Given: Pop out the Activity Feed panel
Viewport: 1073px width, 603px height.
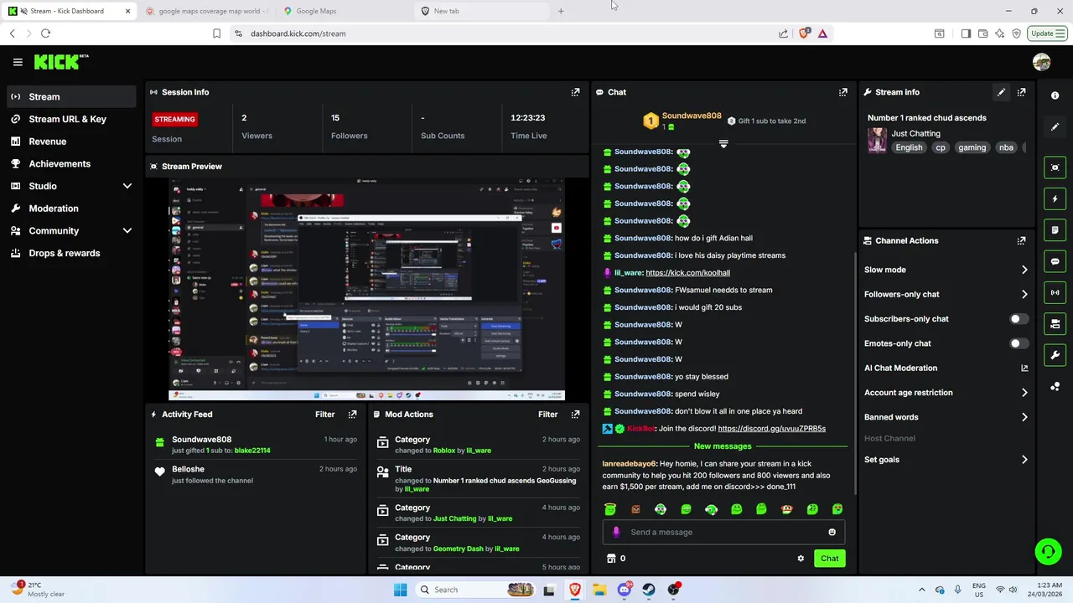Looking at the screenshot, I should point(352,415).
